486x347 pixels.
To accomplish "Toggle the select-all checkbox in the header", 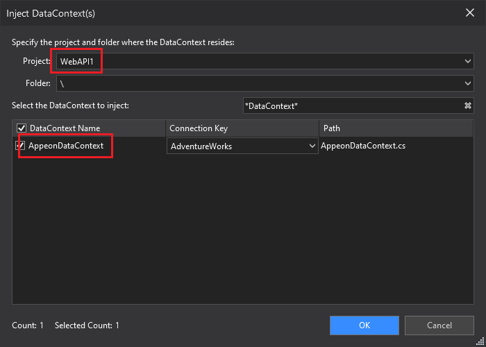I will click(21, 128).
